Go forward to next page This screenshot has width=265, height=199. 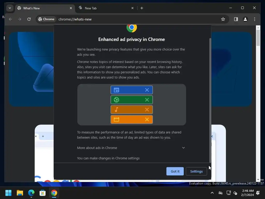20,19
